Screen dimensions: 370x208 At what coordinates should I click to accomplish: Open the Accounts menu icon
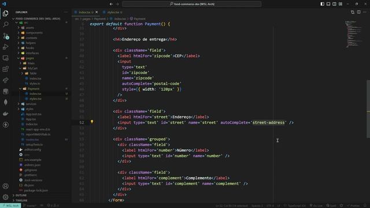tap(5, 186)
